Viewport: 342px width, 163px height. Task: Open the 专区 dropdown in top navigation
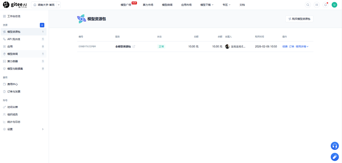[226, 5]
